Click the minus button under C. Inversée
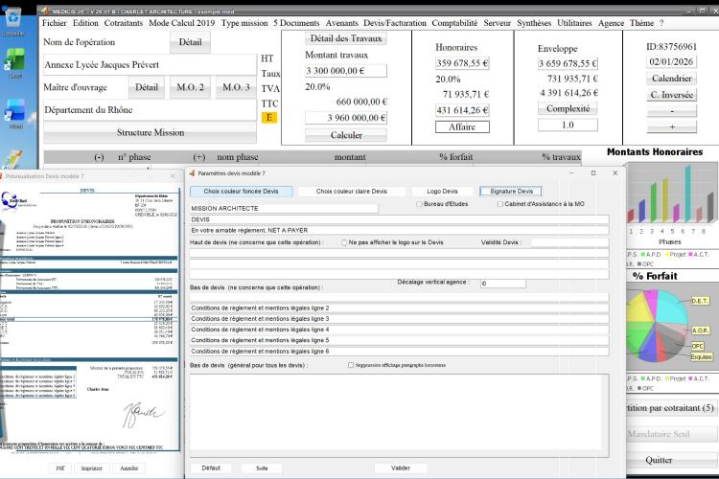This screenshot has height=479, width=719. coord(671,111)
